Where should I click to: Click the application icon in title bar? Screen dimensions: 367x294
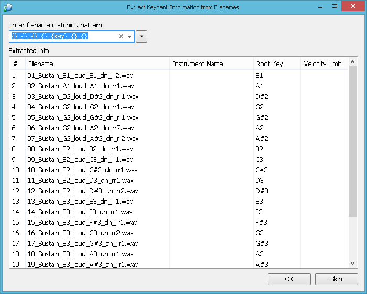(8, 7)
